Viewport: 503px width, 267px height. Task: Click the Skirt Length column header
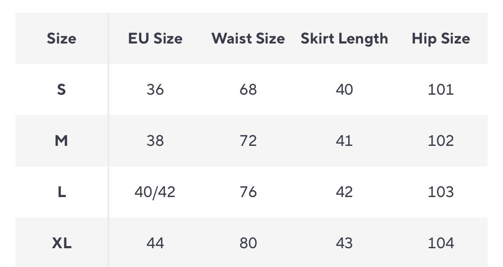(344, 39)
